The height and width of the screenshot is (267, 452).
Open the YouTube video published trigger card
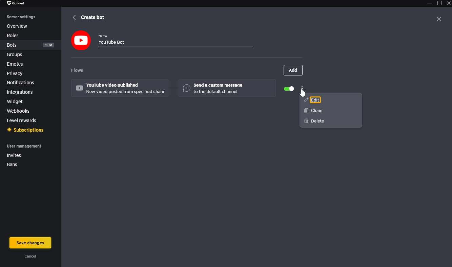tap(120, 88)
